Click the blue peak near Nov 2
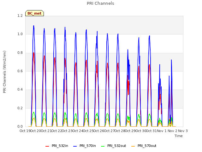This screenshot has width=202, height=152. 171,60
